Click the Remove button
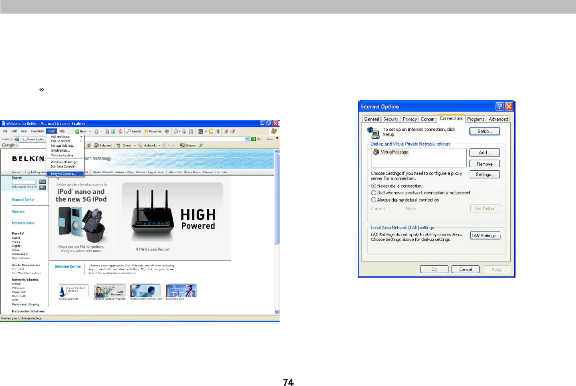This screenshot has height=386, width=576. [485, 164]
